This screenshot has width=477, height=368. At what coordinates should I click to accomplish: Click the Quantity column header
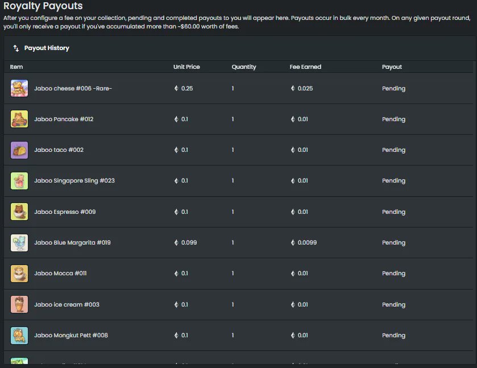coord(244,67)
